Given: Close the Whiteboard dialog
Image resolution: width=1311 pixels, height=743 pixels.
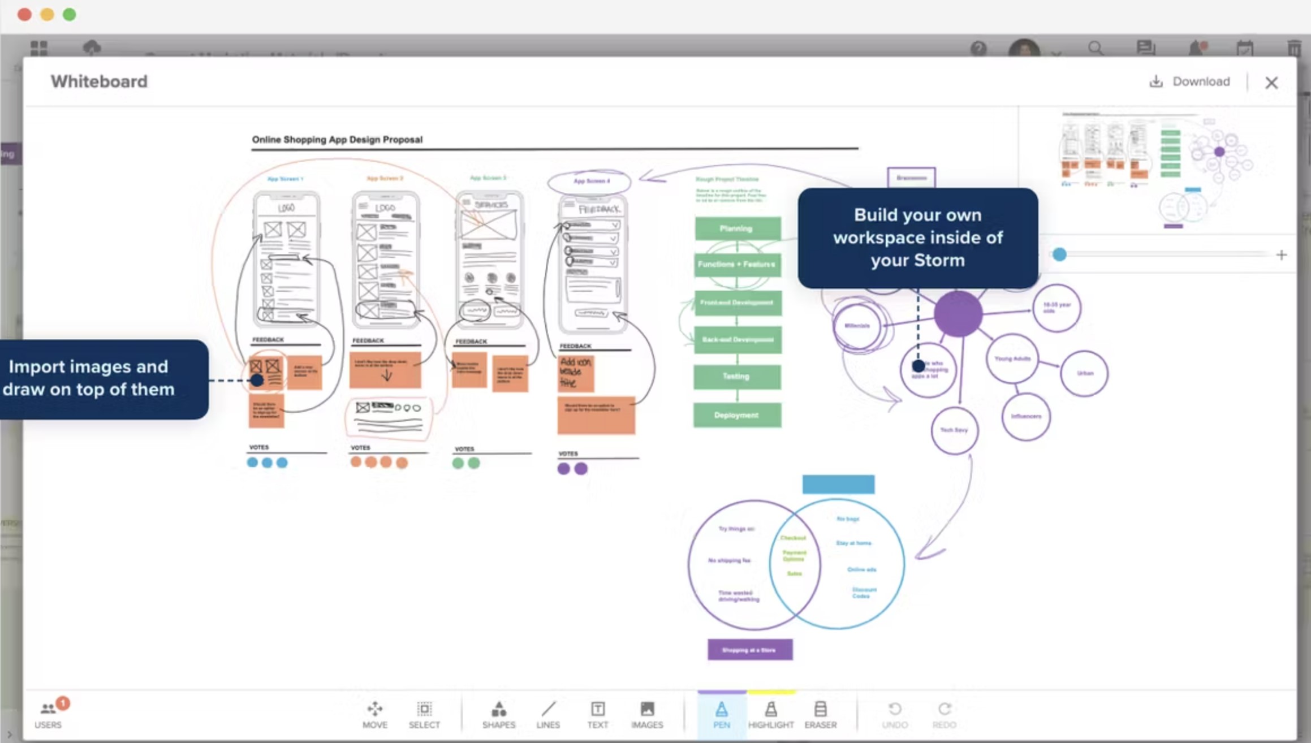Looking at the screenshot, I should pos(1271,83).
